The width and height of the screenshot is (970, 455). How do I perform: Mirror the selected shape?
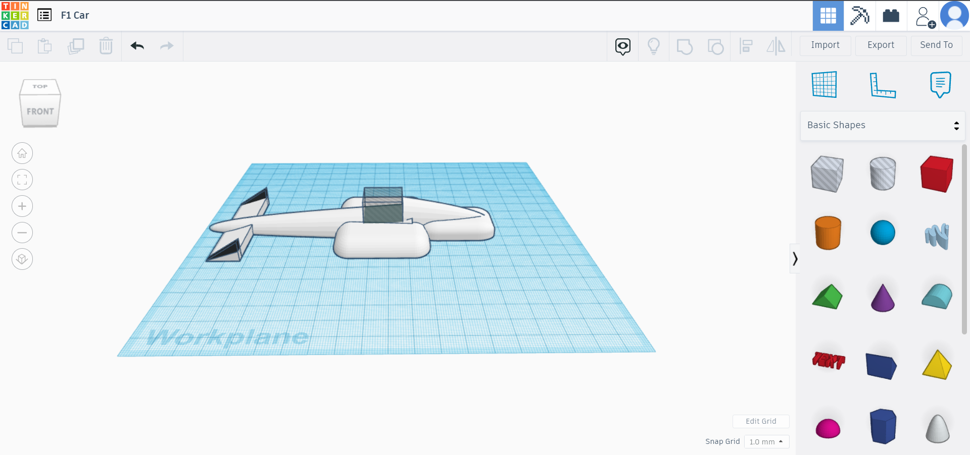pyautogui.click(x=777, y=46)
